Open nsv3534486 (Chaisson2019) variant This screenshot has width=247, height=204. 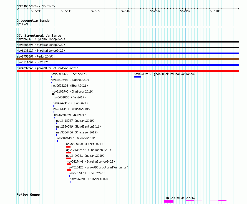[x=77, y=132]
